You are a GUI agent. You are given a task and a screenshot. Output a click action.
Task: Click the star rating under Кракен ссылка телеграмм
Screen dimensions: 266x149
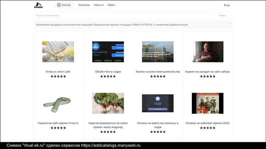(157, 76)
